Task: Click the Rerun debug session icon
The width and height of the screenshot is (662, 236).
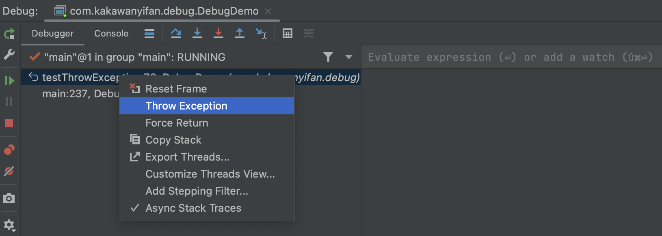Action: click(9, 34)
